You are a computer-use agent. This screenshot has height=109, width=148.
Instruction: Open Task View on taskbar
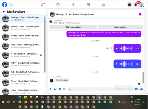[x=14, y=102]
